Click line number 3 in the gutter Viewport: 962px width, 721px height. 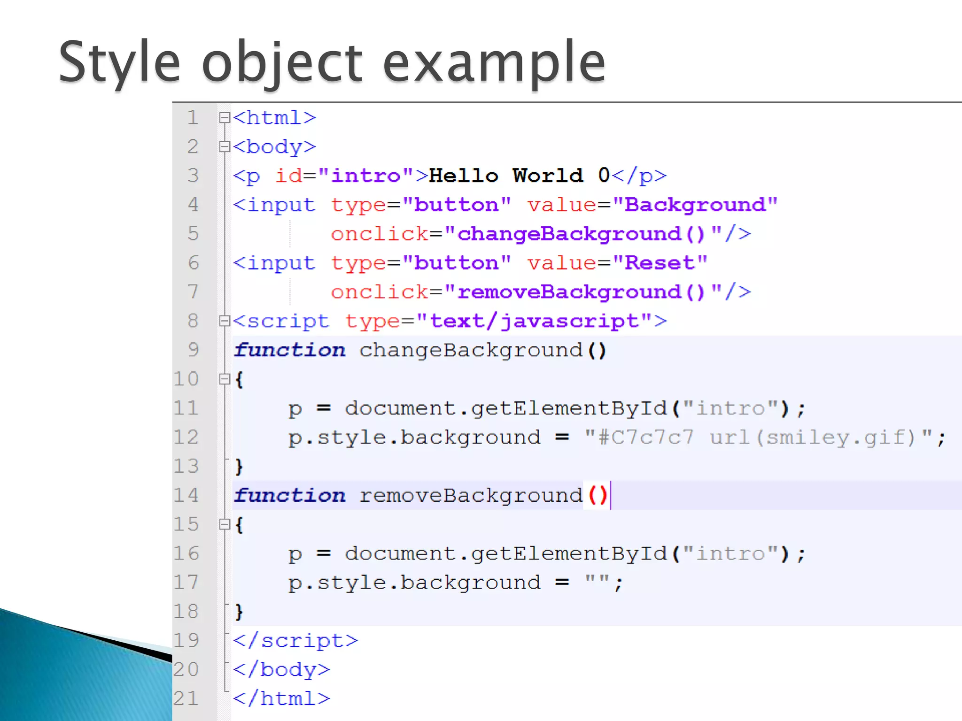point(193,176)
